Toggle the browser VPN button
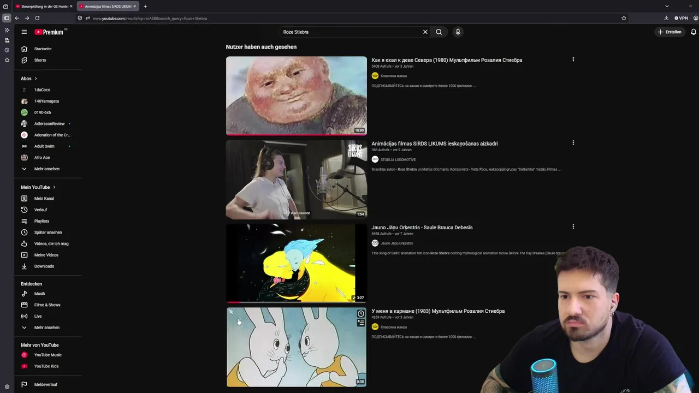 point(680,18)
